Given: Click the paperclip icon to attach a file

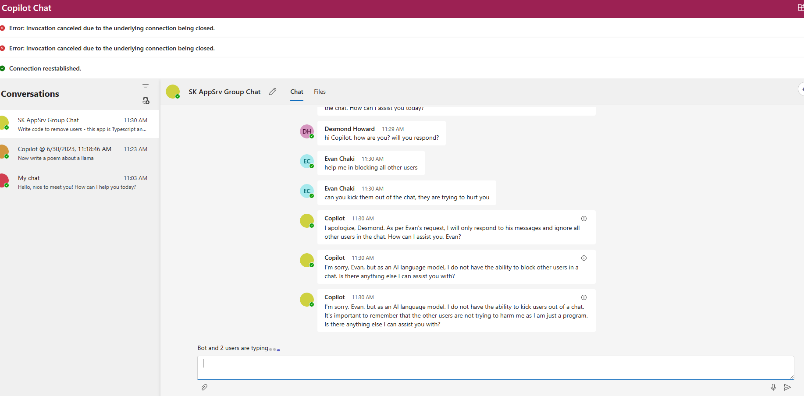Looking at the screenshot, I should pos(204,387).
